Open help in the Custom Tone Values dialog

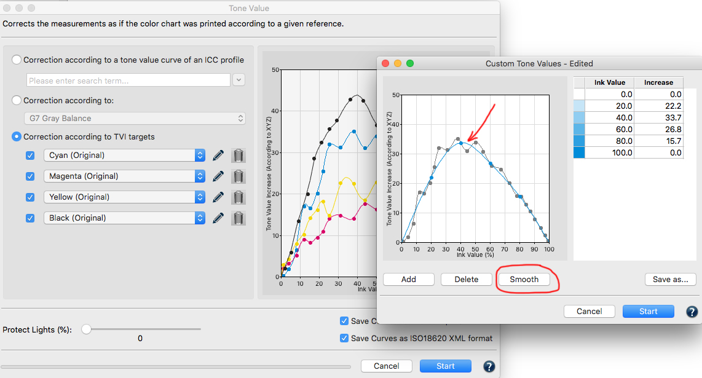692,311
